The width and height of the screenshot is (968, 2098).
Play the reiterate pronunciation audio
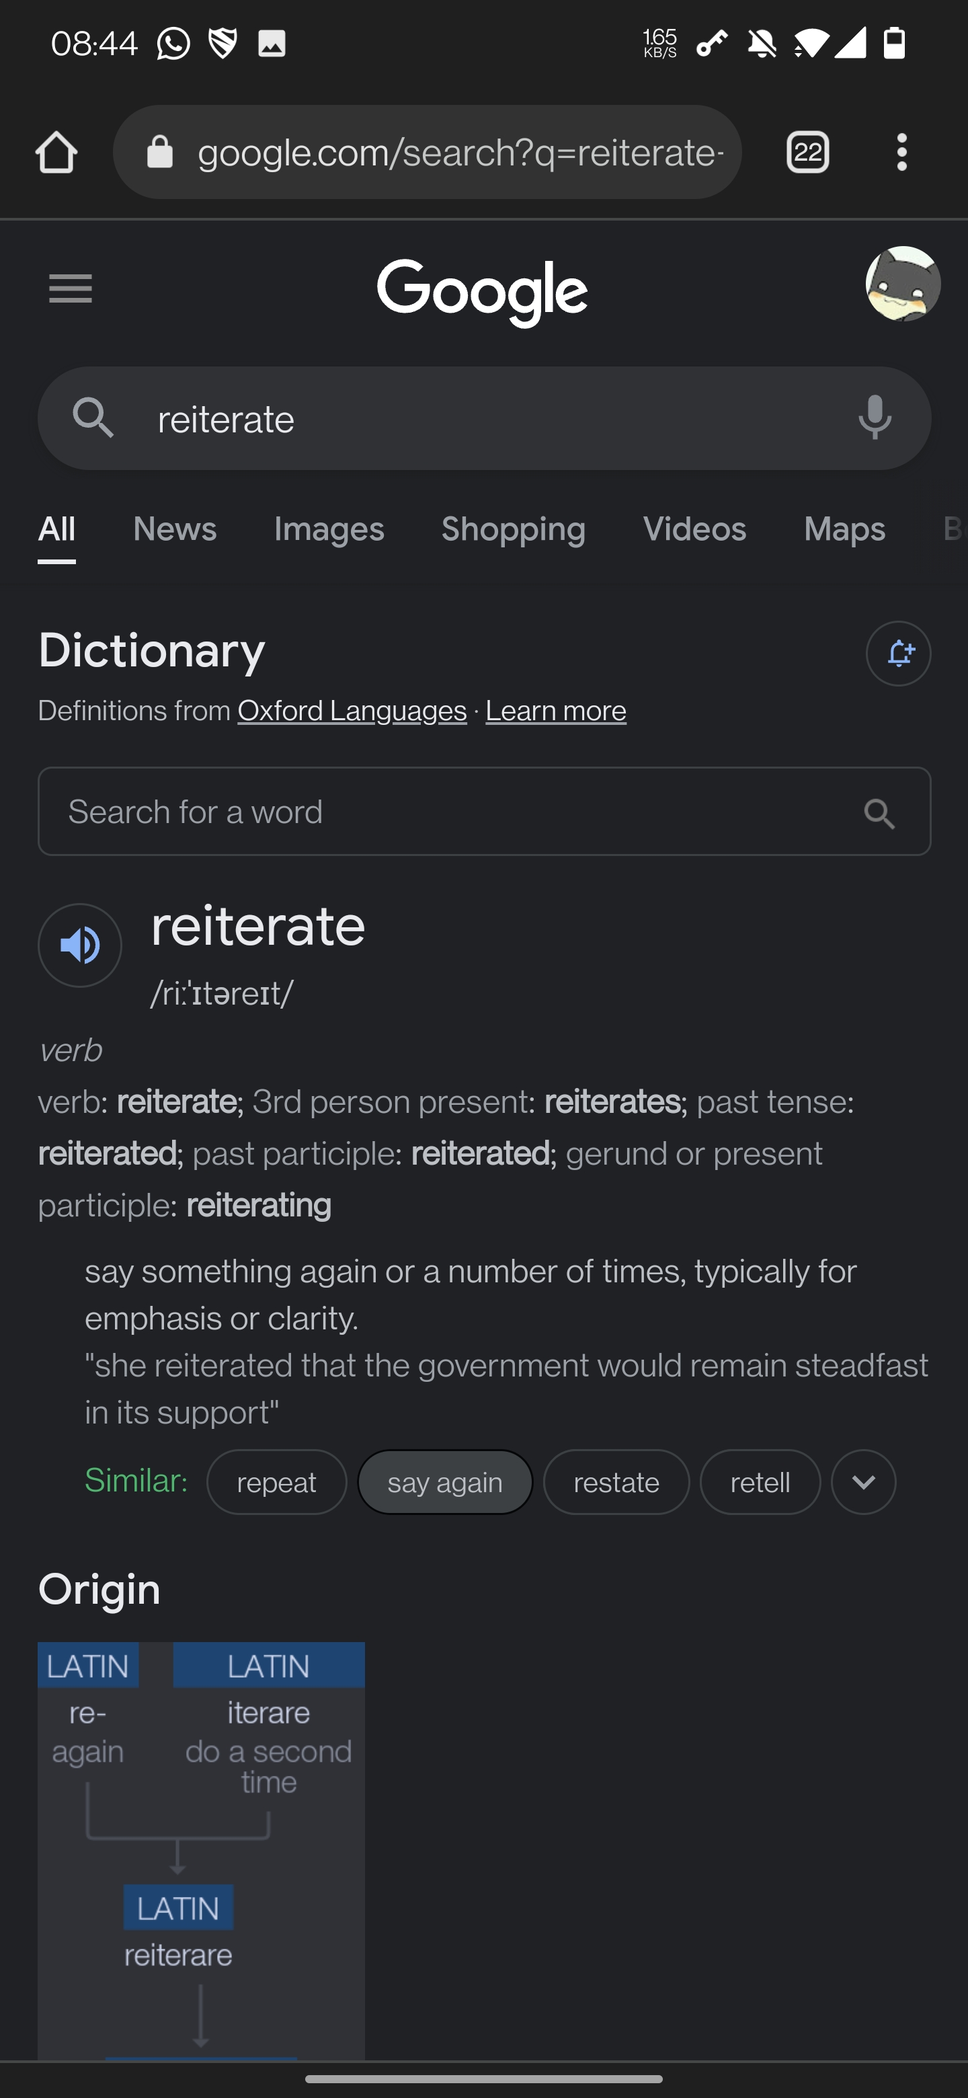click(x=80, y=945)
